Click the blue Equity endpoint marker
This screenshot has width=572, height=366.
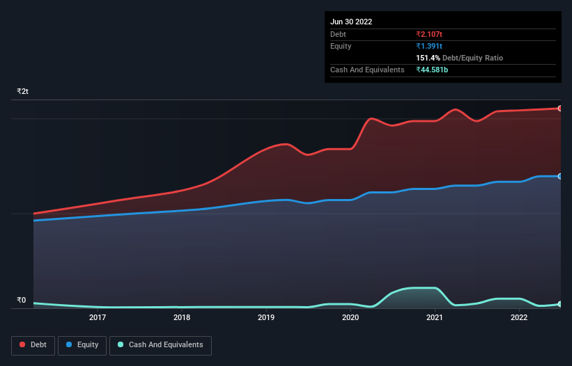click(560, 176)
